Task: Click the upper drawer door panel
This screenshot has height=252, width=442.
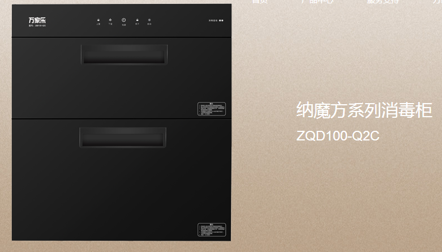Action: [x=122, y=78]
